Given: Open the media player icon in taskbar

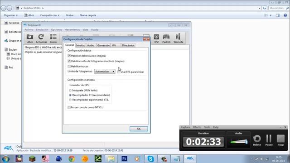Looking at the screenshot, I should point(137,159).
